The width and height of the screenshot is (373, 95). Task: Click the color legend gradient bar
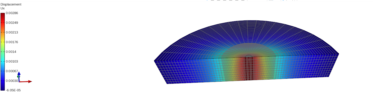click(x=3, y=52)
